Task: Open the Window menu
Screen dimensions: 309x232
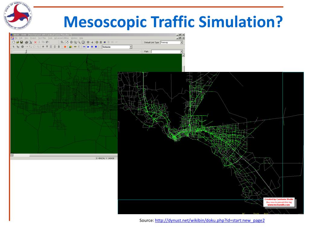Action: point(74,38)
